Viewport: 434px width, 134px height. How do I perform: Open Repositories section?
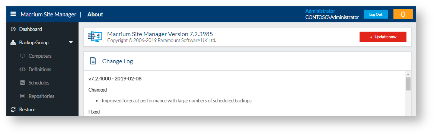coord(42,96)
